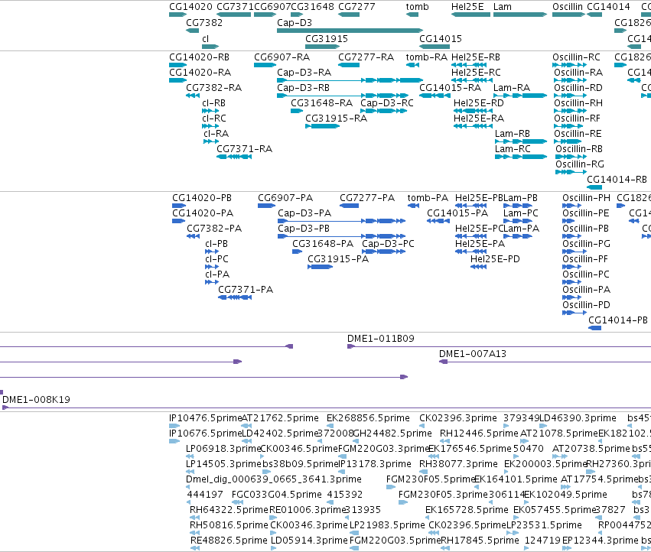Select the tomb gene glyph

(x=412, y=15)
